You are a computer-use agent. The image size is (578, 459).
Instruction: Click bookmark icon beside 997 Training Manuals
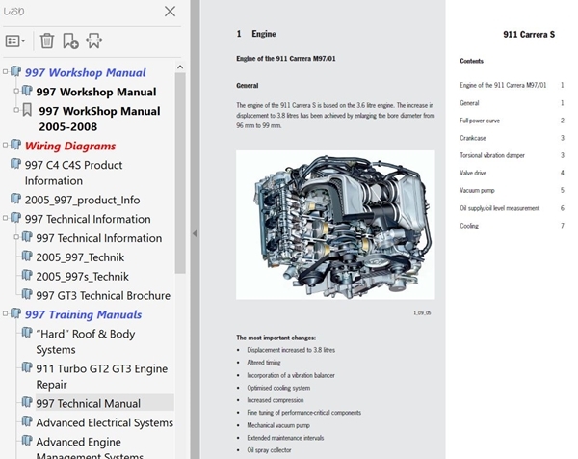pos(15,313)
